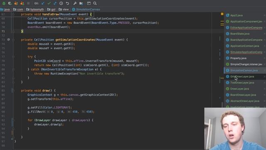
Task: Click line number 71 in gutter
Action: point(3,31)
